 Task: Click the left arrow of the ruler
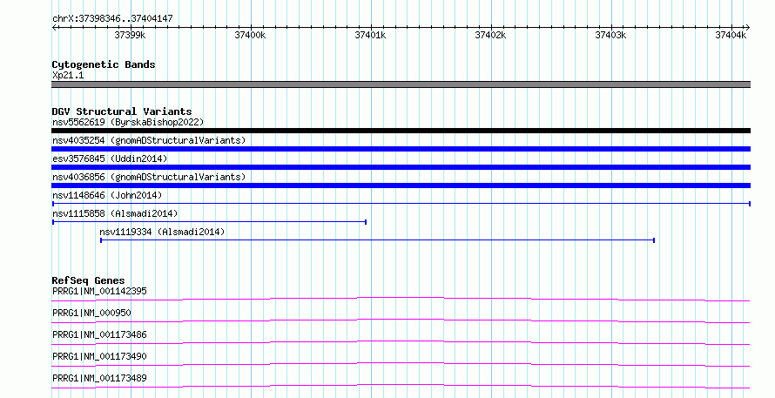54,28
